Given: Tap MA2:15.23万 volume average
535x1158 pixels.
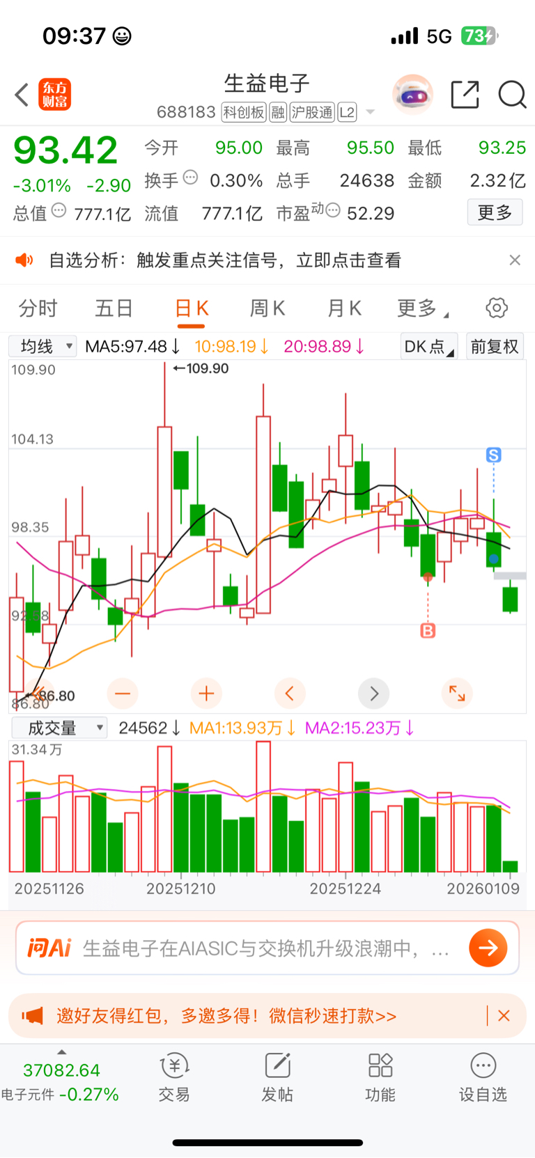Looking at the screenshot, I should [x=360, y=728].
